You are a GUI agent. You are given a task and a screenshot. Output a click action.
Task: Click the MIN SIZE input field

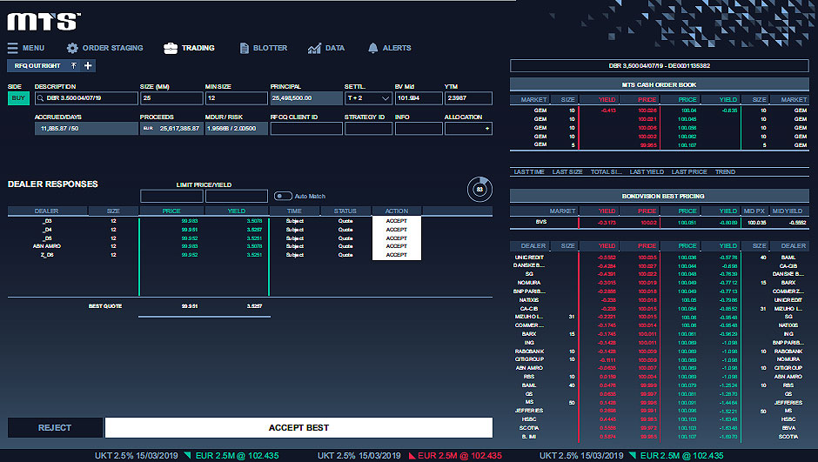tap(237, 98)
